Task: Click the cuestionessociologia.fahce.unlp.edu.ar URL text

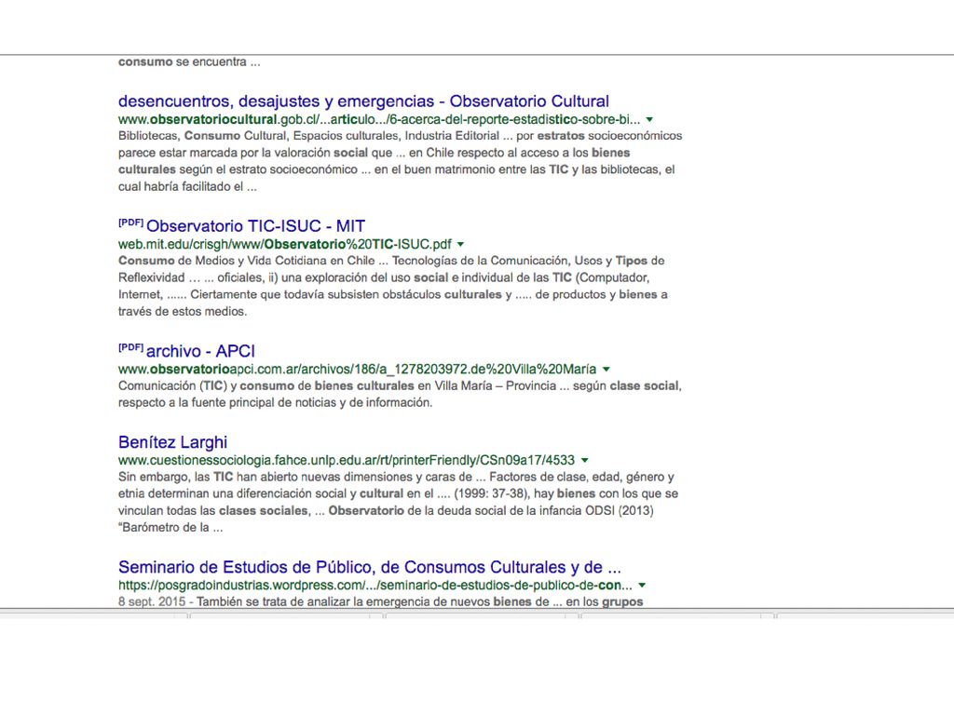Action: (x=347, y=460)
